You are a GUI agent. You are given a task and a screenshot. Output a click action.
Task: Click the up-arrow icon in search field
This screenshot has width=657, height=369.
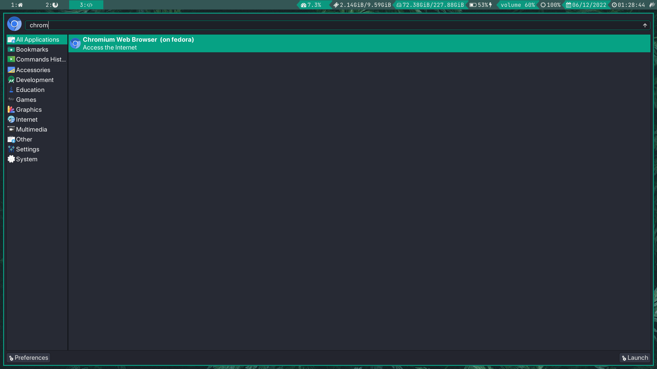(x=645, y=25)
